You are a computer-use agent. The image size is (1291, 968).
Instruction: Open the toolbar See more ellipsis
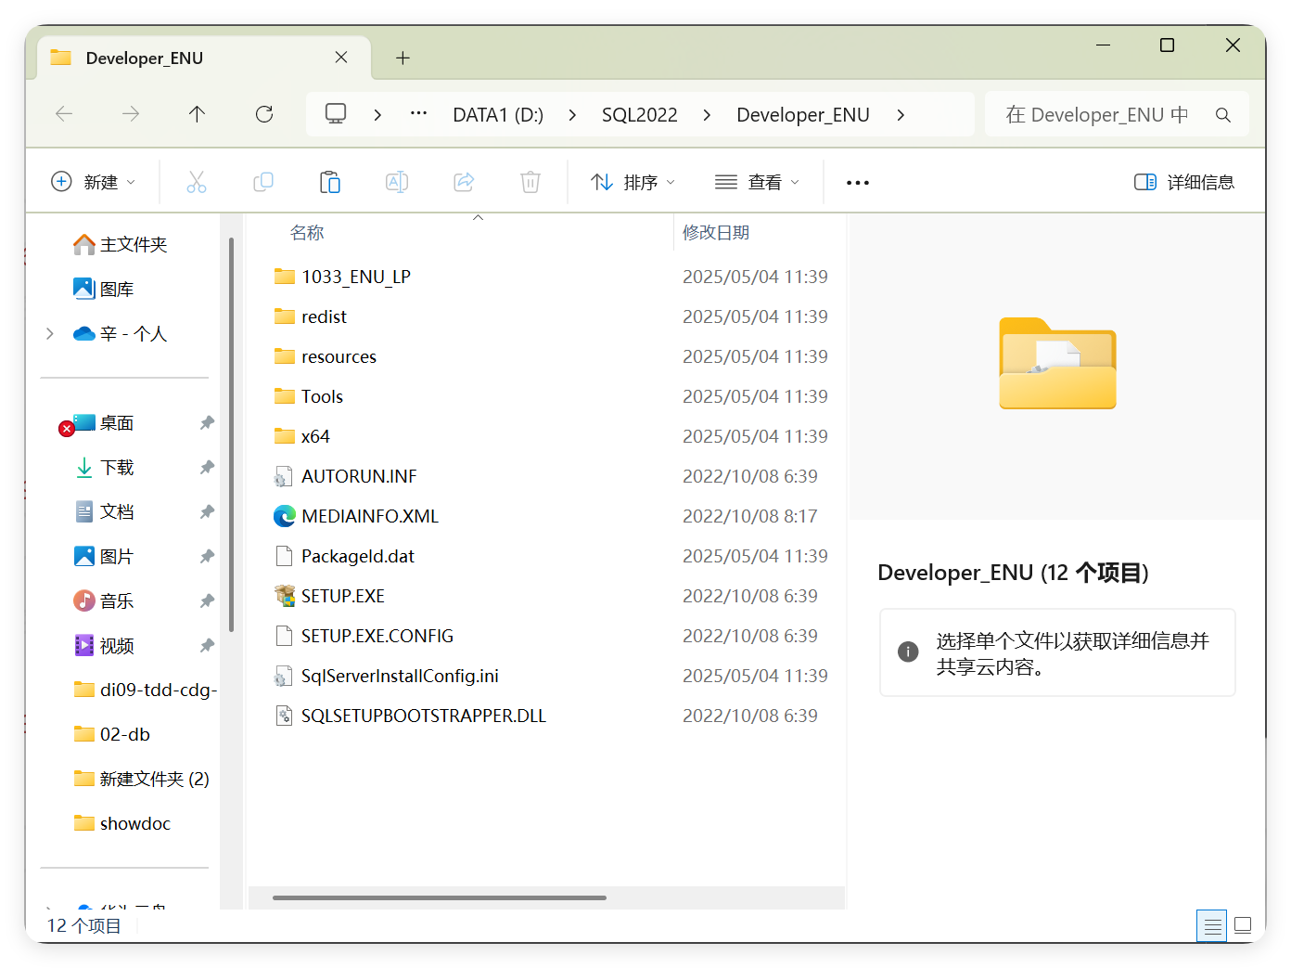(x=858, y=183)
